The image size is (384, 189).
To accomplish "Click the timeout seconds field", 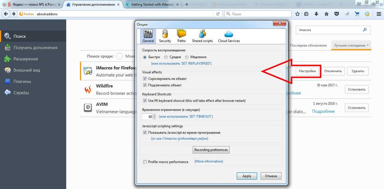I will pos(147,117).
